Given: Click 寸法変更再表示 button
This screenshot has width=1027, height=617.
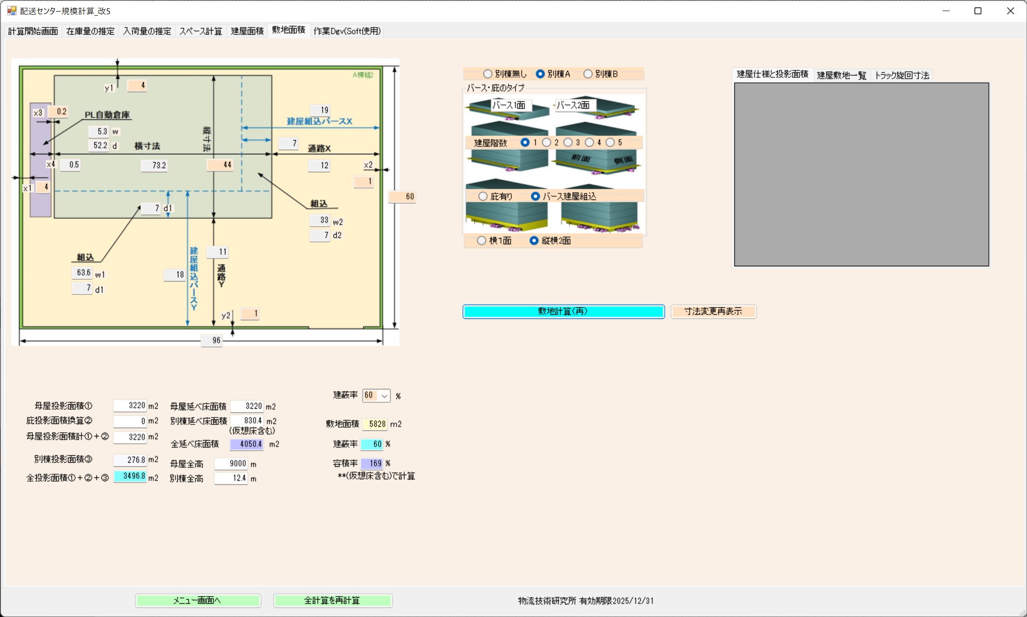Looking at the screenshot, I should (713, 311).
